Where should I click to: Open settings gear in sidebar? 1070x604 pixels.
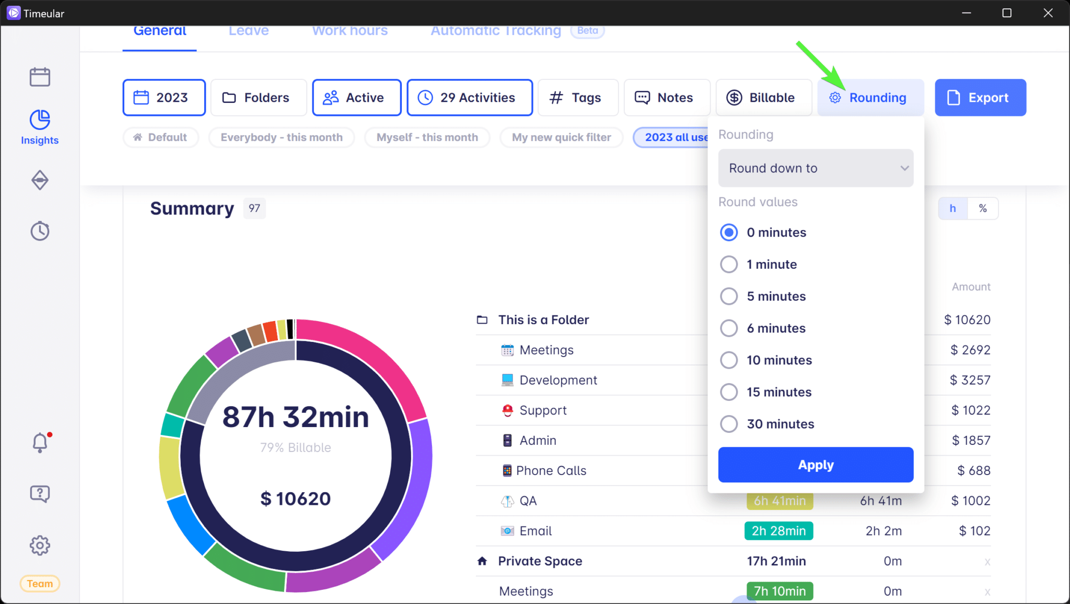[40, 545]
